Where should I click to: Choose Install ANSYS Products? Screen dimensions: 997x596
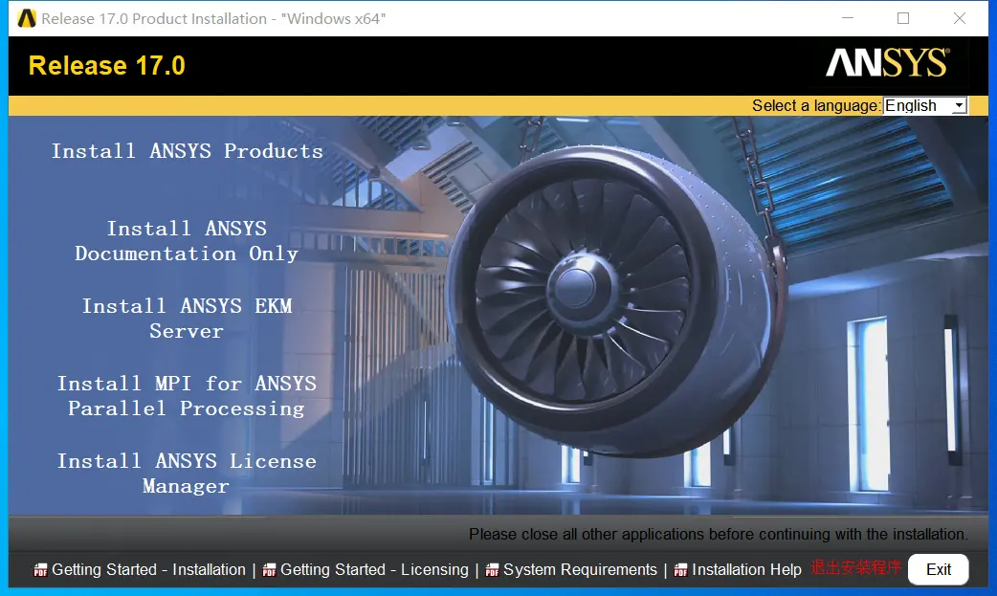point(187,151)
